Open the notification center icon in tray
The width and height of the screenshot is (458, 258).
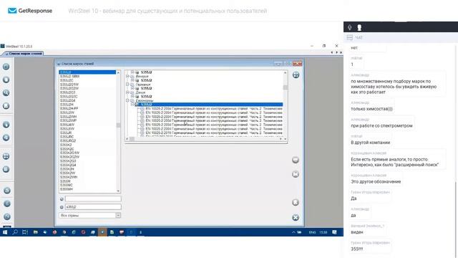point(334,232)
